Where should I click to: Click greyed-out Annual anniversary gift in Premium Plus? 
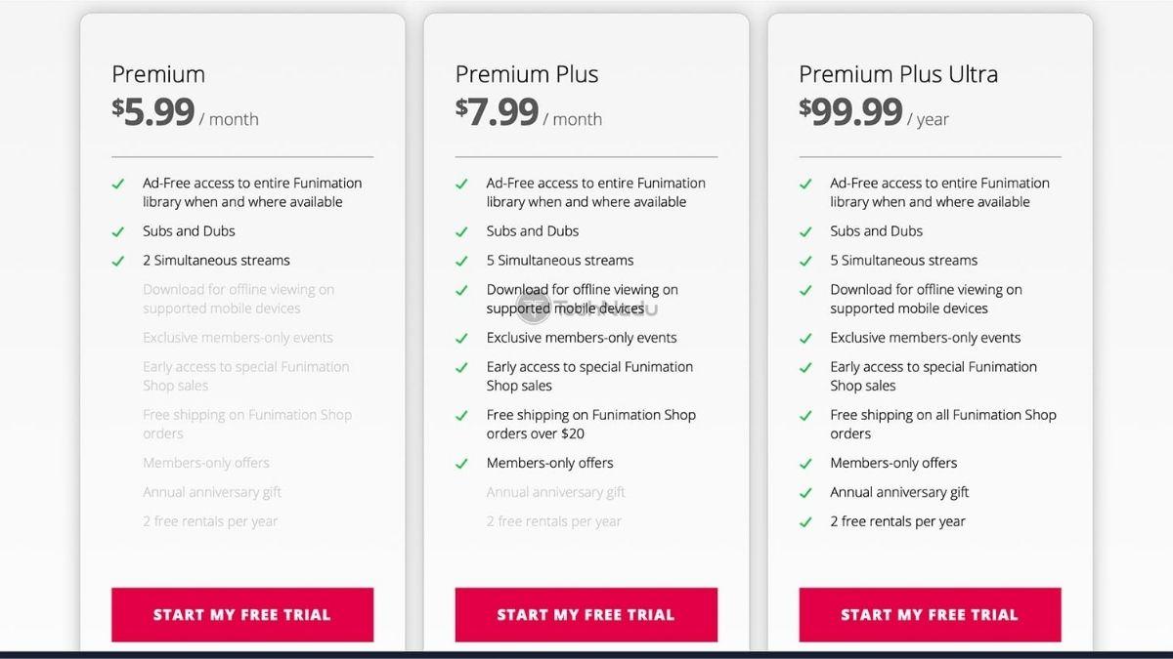pos(555,492)
